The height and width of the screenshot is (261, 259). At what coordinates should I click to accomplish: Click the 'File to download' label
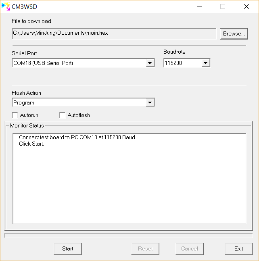pos(31,21)
